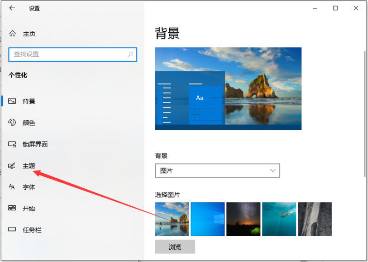Open the 主题 settings page
Viewport: 368px width, 262px height.
(29, 166)
